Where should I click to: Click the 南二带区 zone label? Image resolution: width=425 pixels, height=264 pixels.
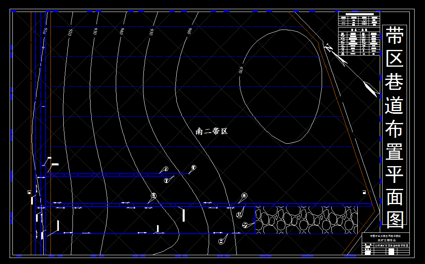(x=211, y=131)
